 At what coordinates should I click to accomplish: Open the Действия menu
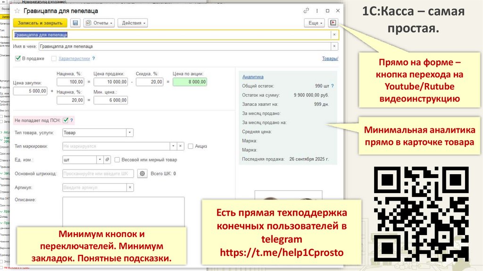coord(134,23)
